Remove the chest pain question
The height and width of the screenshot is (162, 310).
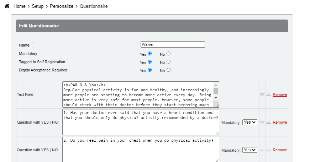(x=280, y=150)
